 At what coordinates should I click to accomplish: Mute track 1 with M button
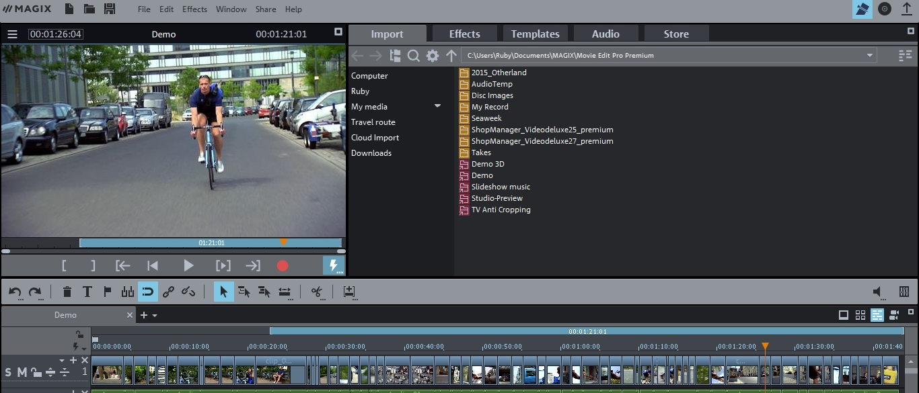coord(22,372)
